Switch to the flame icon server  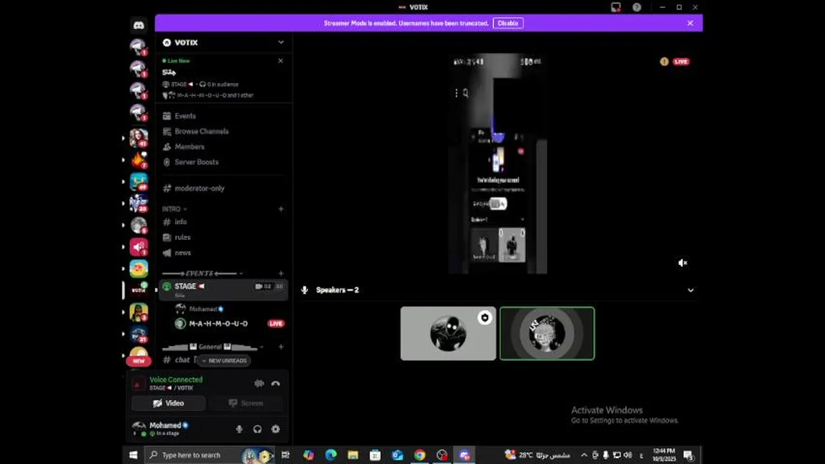(138, 159)
